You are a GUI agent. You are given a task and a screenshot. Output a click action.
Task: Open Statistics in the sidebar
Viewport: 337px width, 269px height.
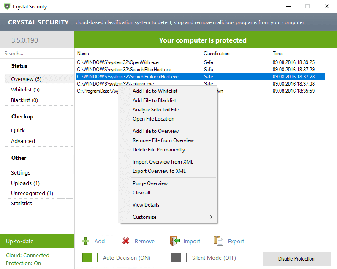point(39,203)
